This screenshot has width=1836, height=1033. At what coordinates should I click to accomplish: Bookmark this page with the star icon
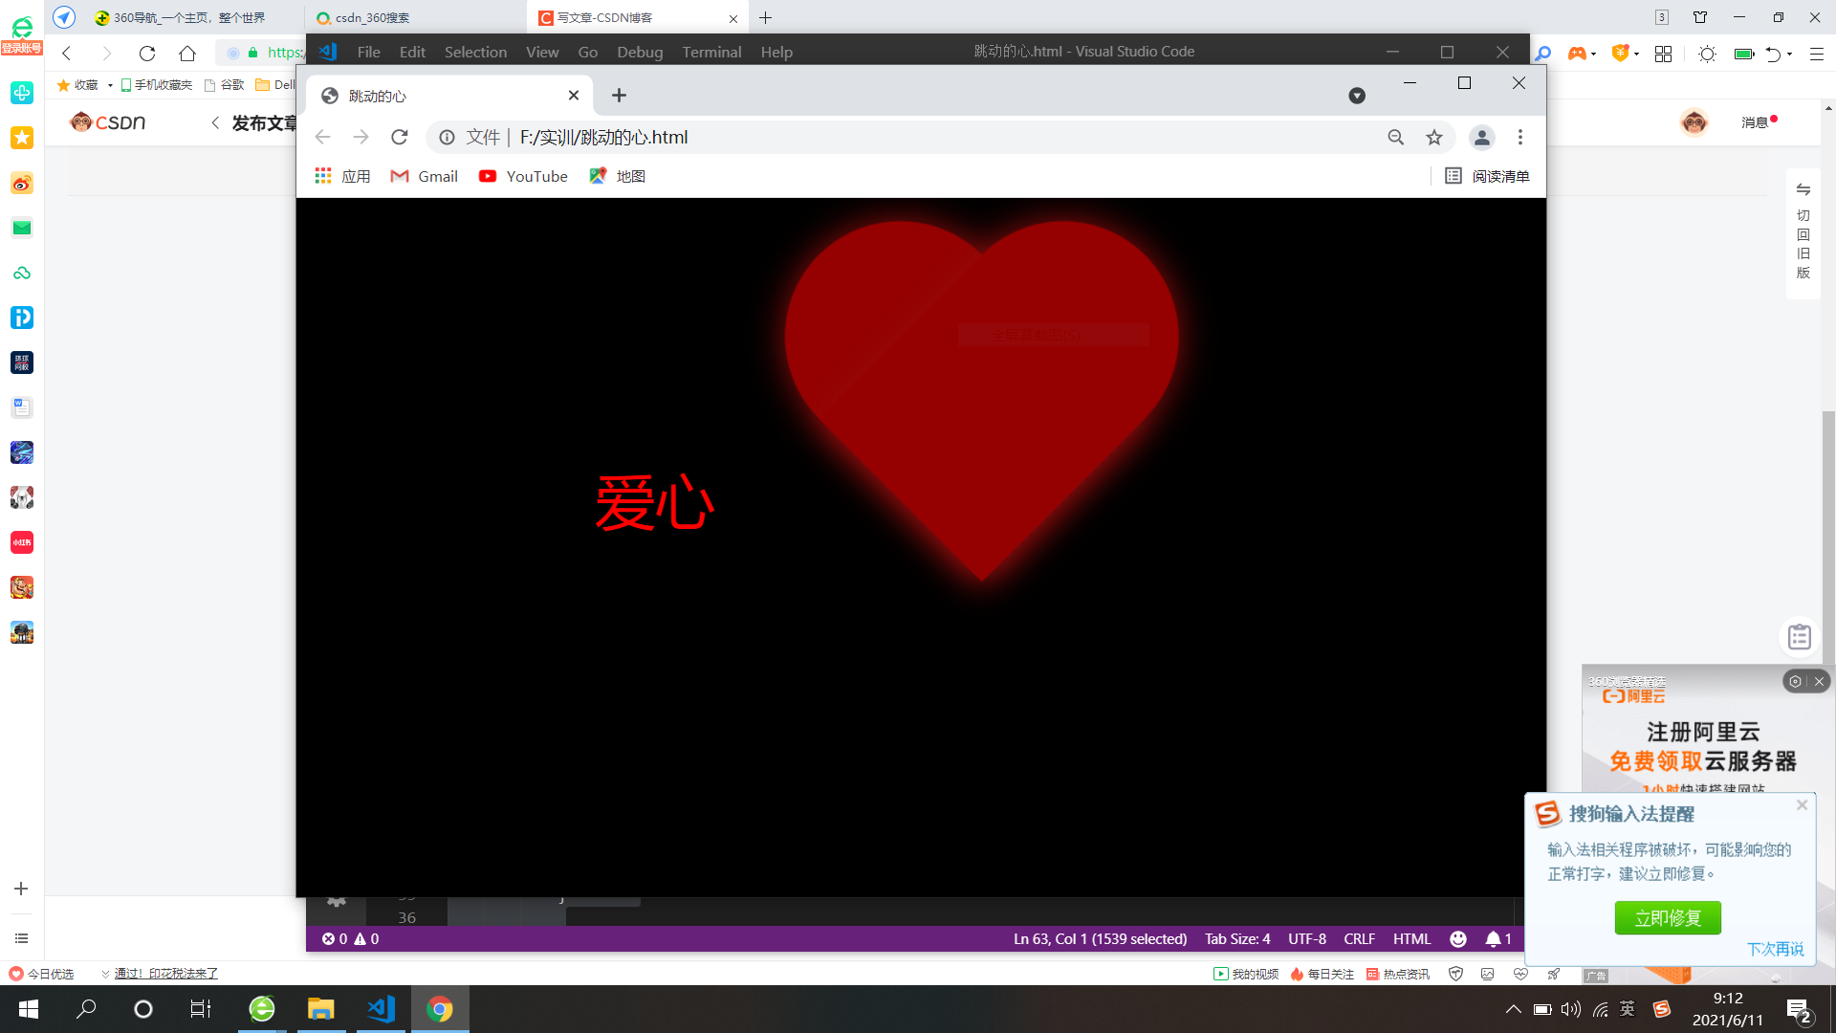tap(1434, 138)
